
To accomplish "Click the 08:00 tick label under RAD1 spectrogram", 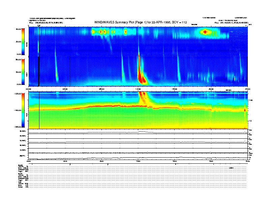I will click(101, 89).
